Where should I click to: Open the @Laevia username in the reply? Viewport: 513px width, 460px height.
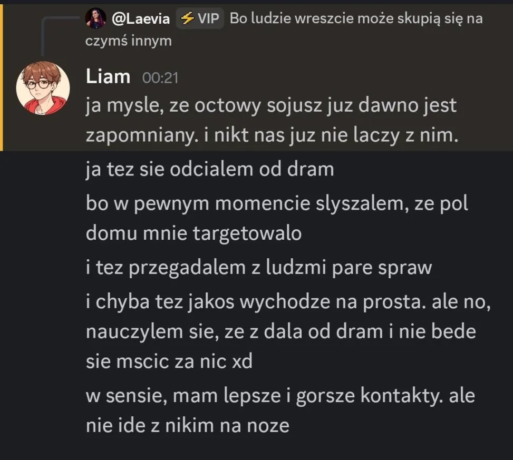(141, 18)
